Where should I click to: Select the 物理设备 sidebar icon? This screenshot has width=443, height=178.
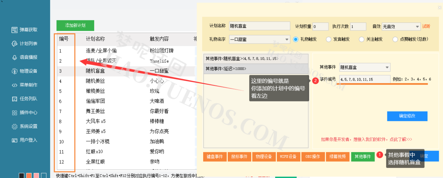point(14,71)
